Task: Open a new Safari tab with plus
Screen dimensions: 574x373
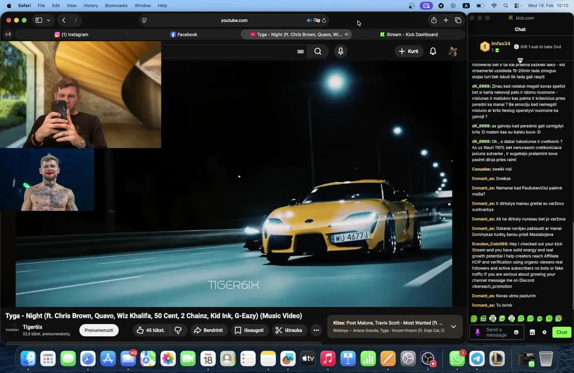Action: (x=446, y=20)
